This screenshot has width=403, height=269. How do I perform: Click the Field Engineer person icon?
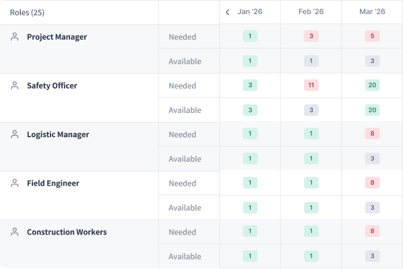[x=15, y=183]
